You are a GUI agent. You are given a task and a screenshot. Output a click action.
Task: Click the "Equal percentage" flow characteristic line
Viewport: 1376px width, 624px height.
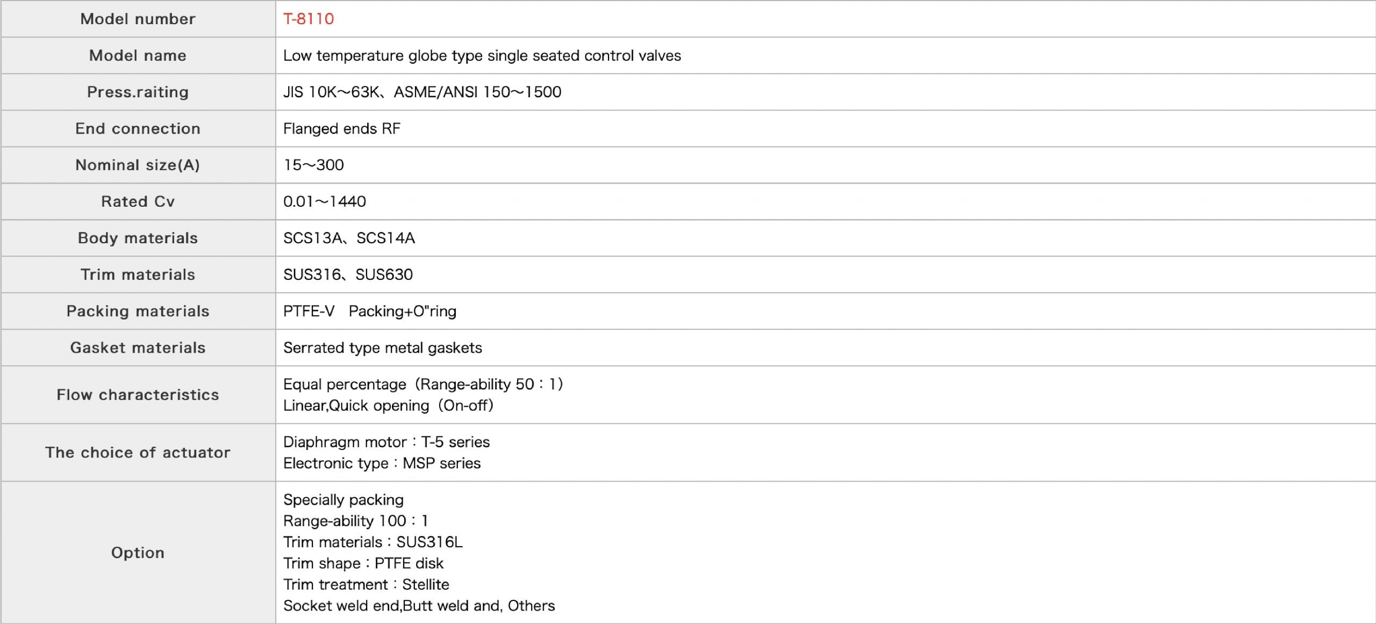click(422, 384)
